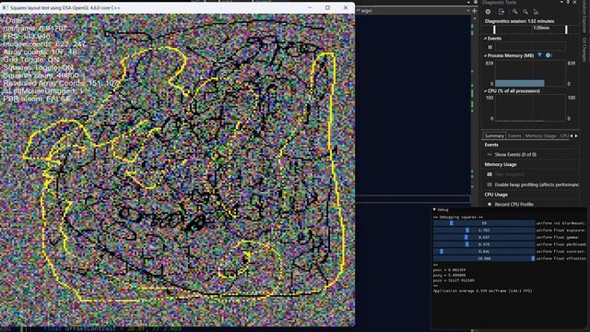Click 'Application average' frame time text

pyautogui.click(x=482, y=291)
